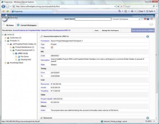This screenshot has width=159, height=124.
Task: Click the Product Development breadcrumb link
Action: pos(55,30)
